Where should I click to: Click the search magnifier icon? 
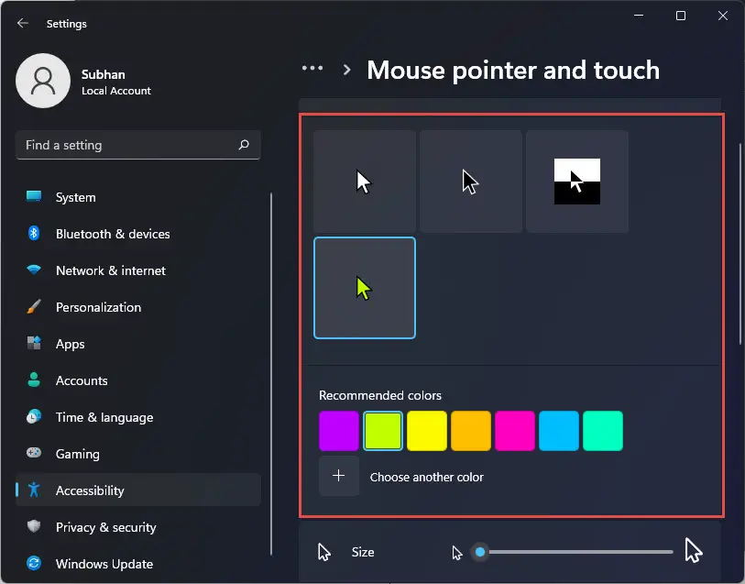tap(244, 145)
